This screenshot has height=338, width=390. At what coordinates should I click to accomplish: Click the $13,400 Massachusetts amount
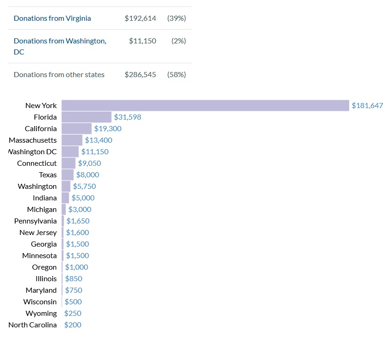[98, 140]
